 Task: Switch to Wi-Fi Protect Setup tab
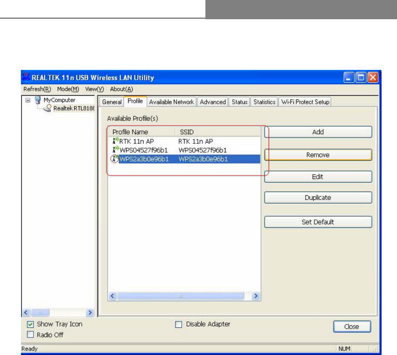[305, 102]
